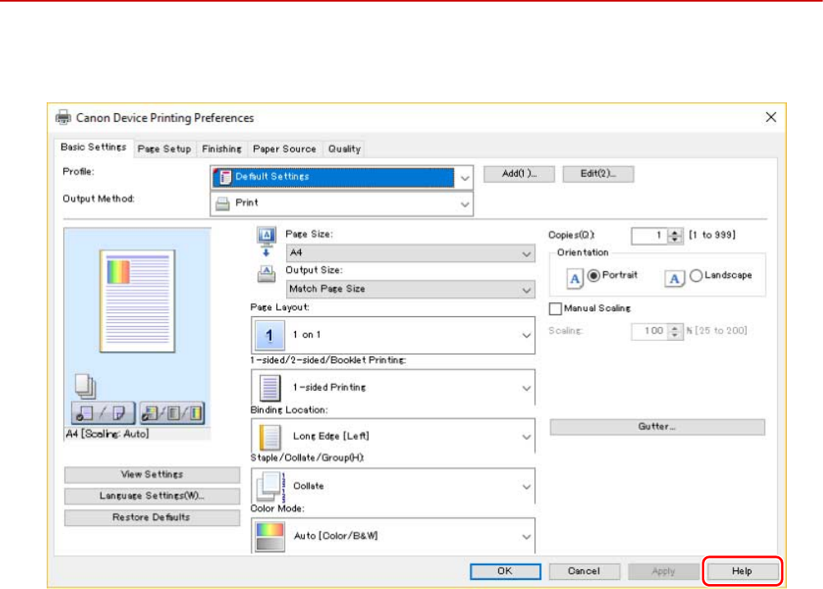This screenshot has height=589, width=823.
Task: Open Language Settings(W)...
Action: point(152,496)
